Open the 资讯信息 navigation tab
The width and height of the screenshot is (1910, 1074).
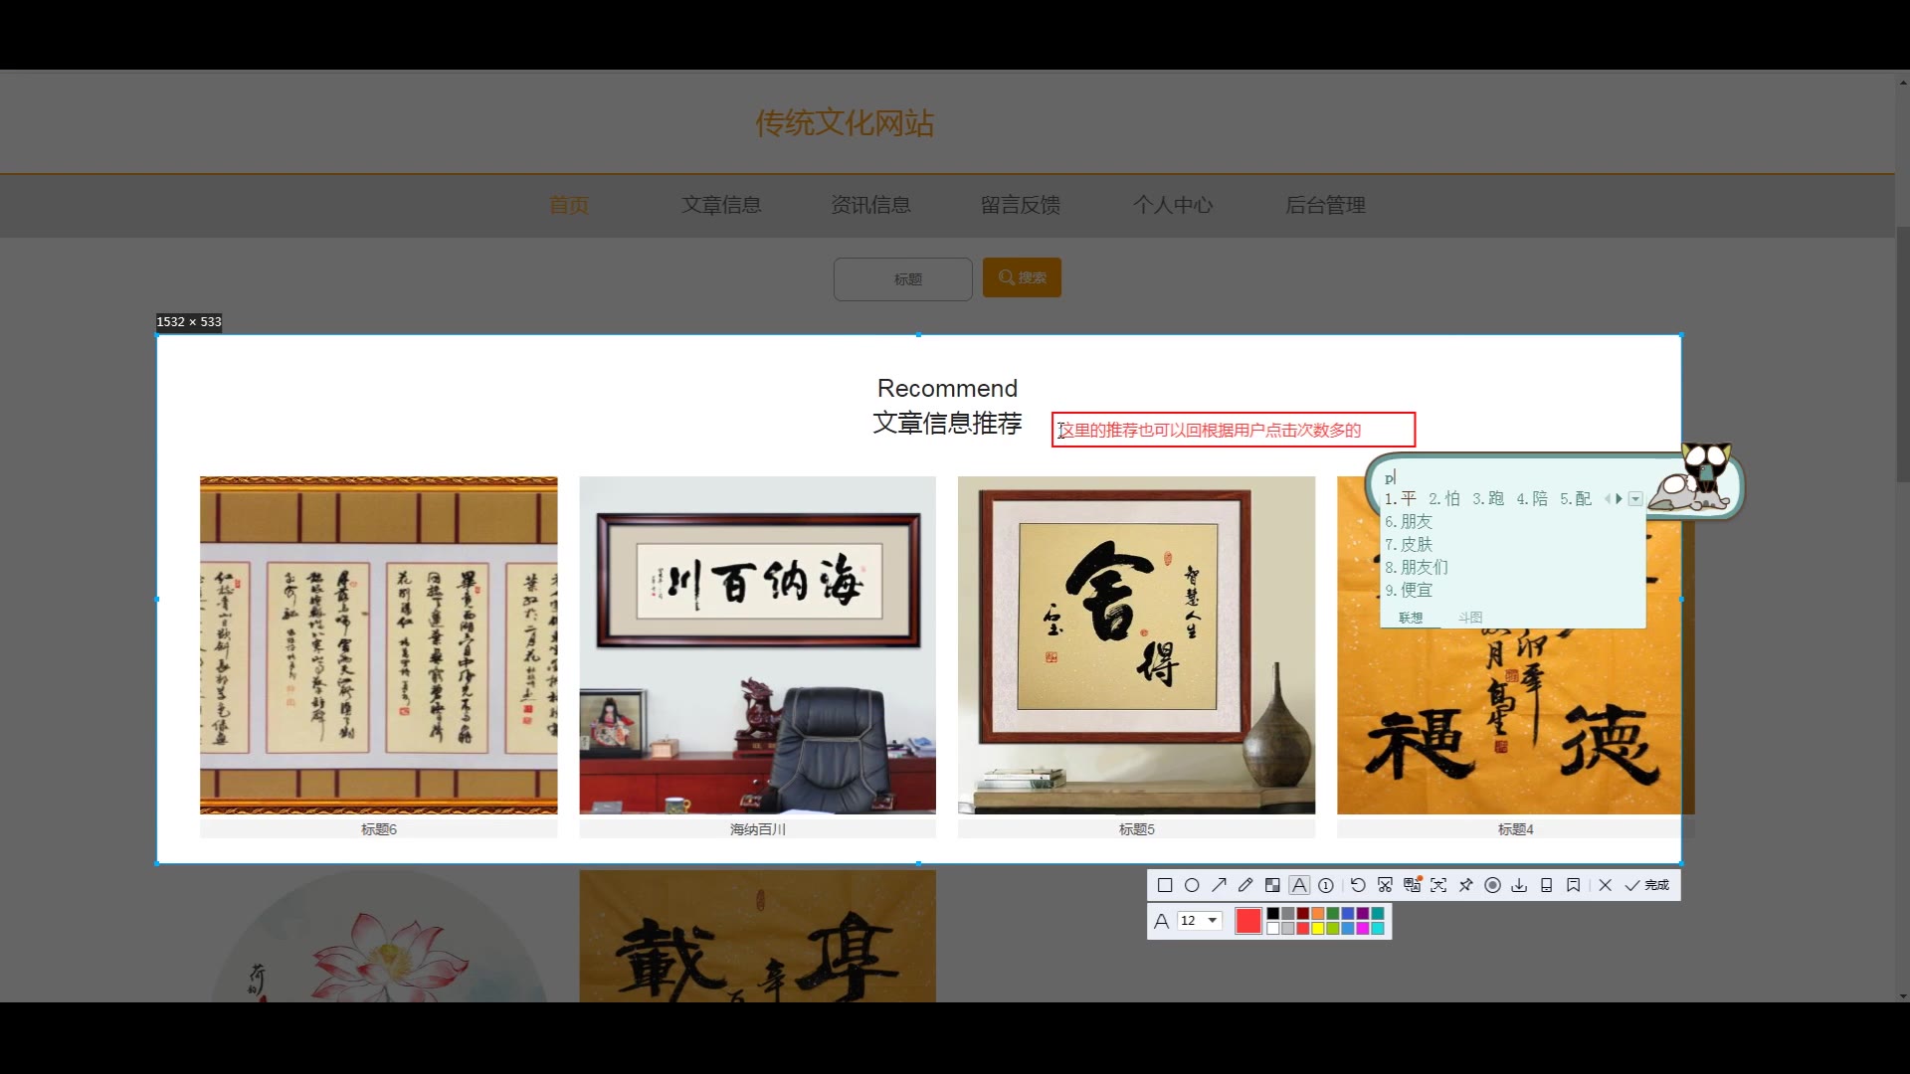pos(871,205)
